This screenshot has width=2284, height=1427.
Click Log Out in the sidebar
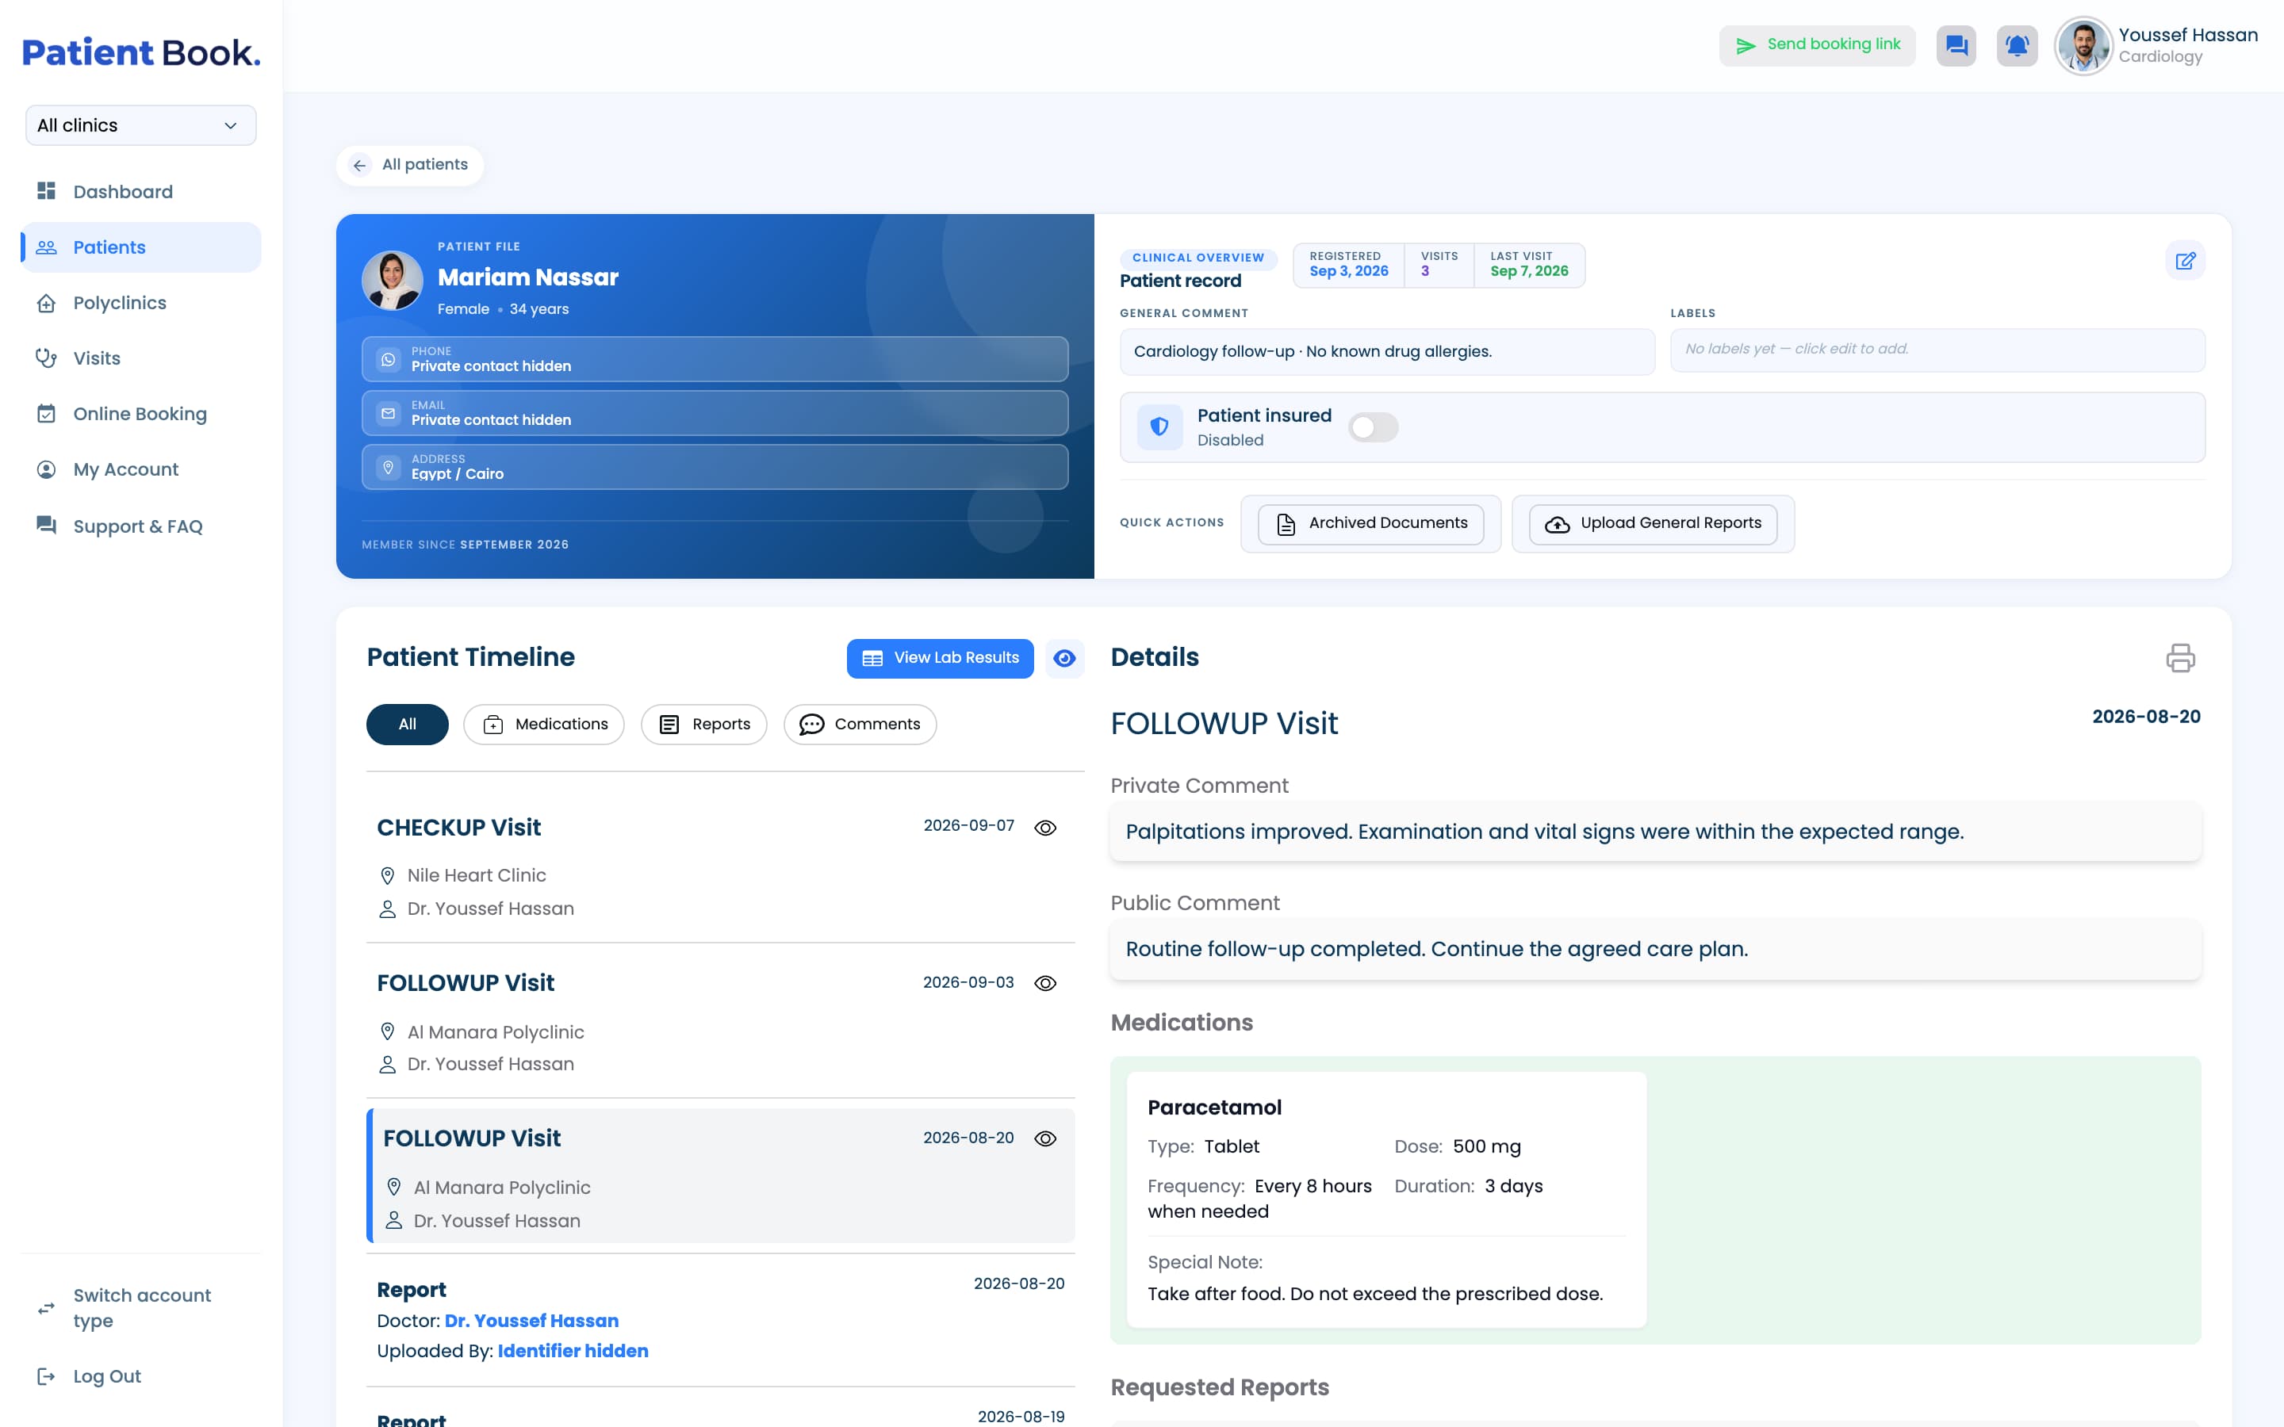[x=140, y=1376]
